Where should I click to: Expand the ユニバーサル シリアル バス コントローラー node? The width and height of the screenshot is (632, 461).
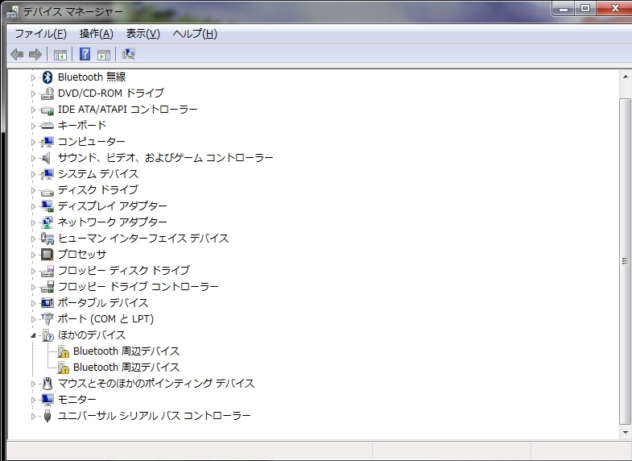coord(34,416)
